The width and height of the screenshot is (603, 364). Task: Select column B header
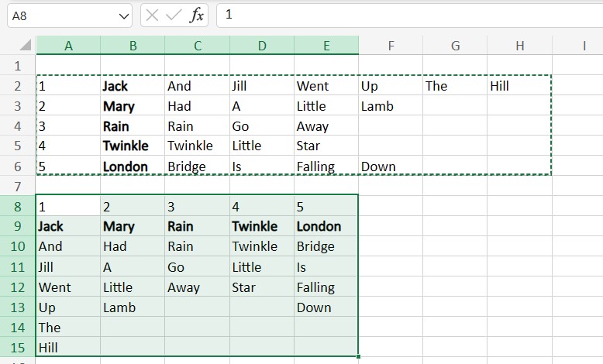pyautogui.click(x=133, y=46)
